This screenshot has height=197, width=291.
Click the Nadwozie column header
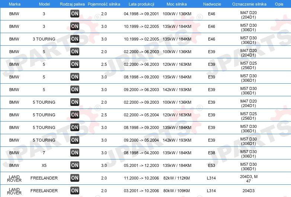pyautogui.click(x=212, y=4)
